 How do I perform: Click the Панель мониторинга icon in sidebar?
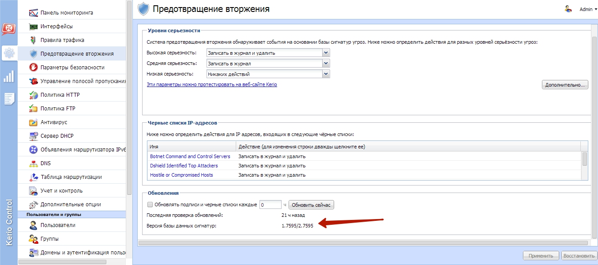(x=33, y=13)
